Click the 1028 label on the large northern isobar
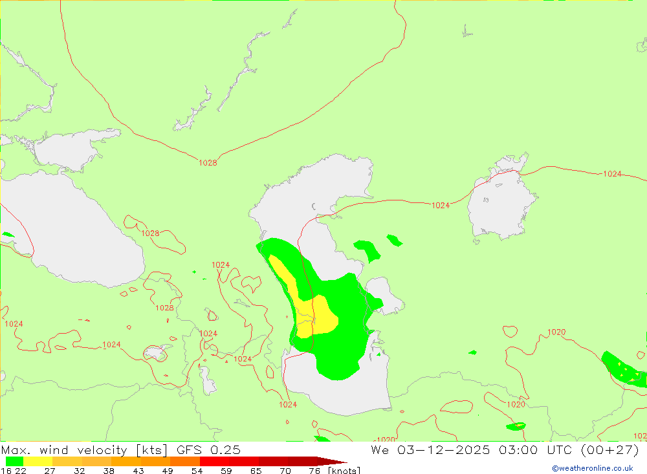Screen dimensions: 647x474 tap(208, 162)
